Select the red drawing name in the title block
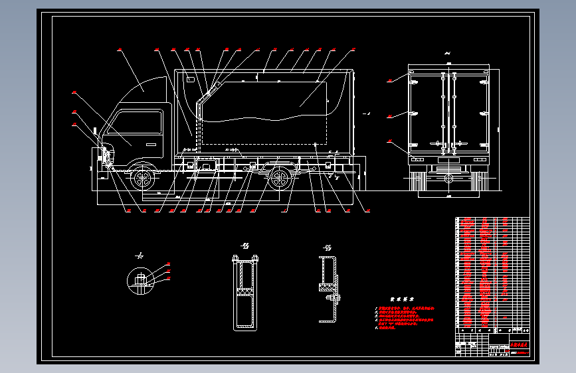 pos(519,345)
